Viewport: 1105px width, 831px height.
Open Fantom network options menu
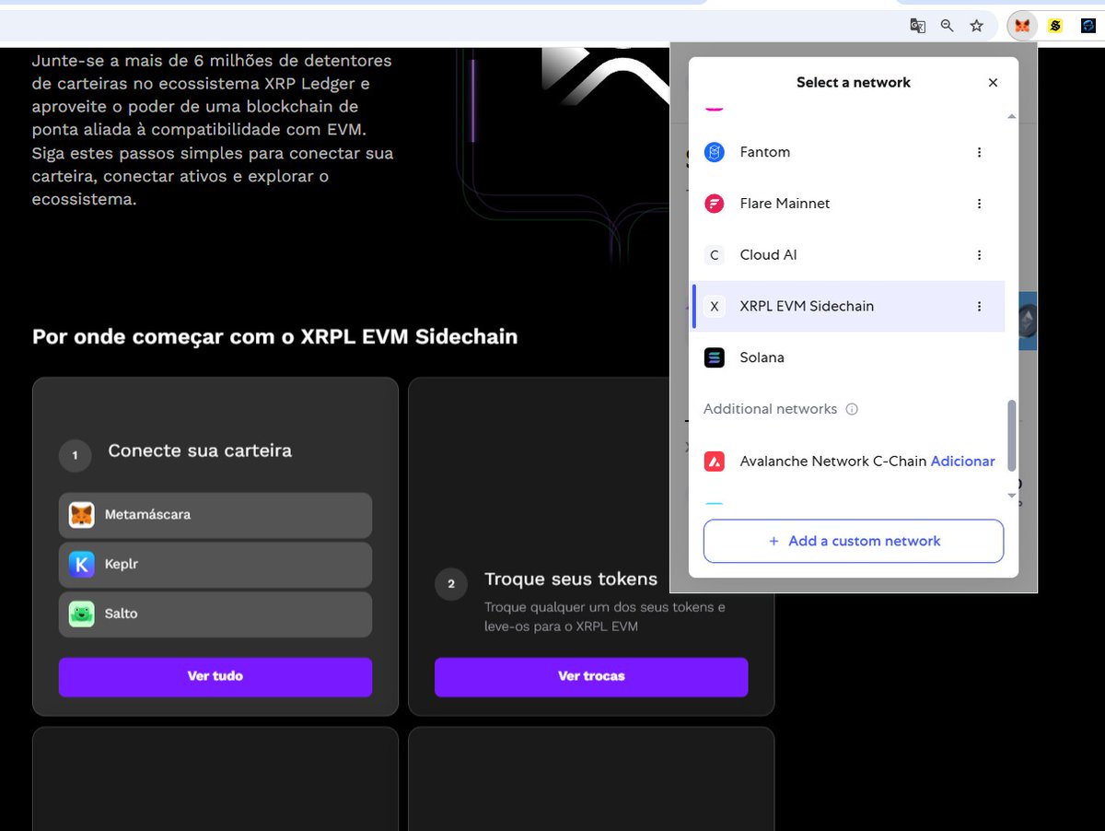point(979,152)
